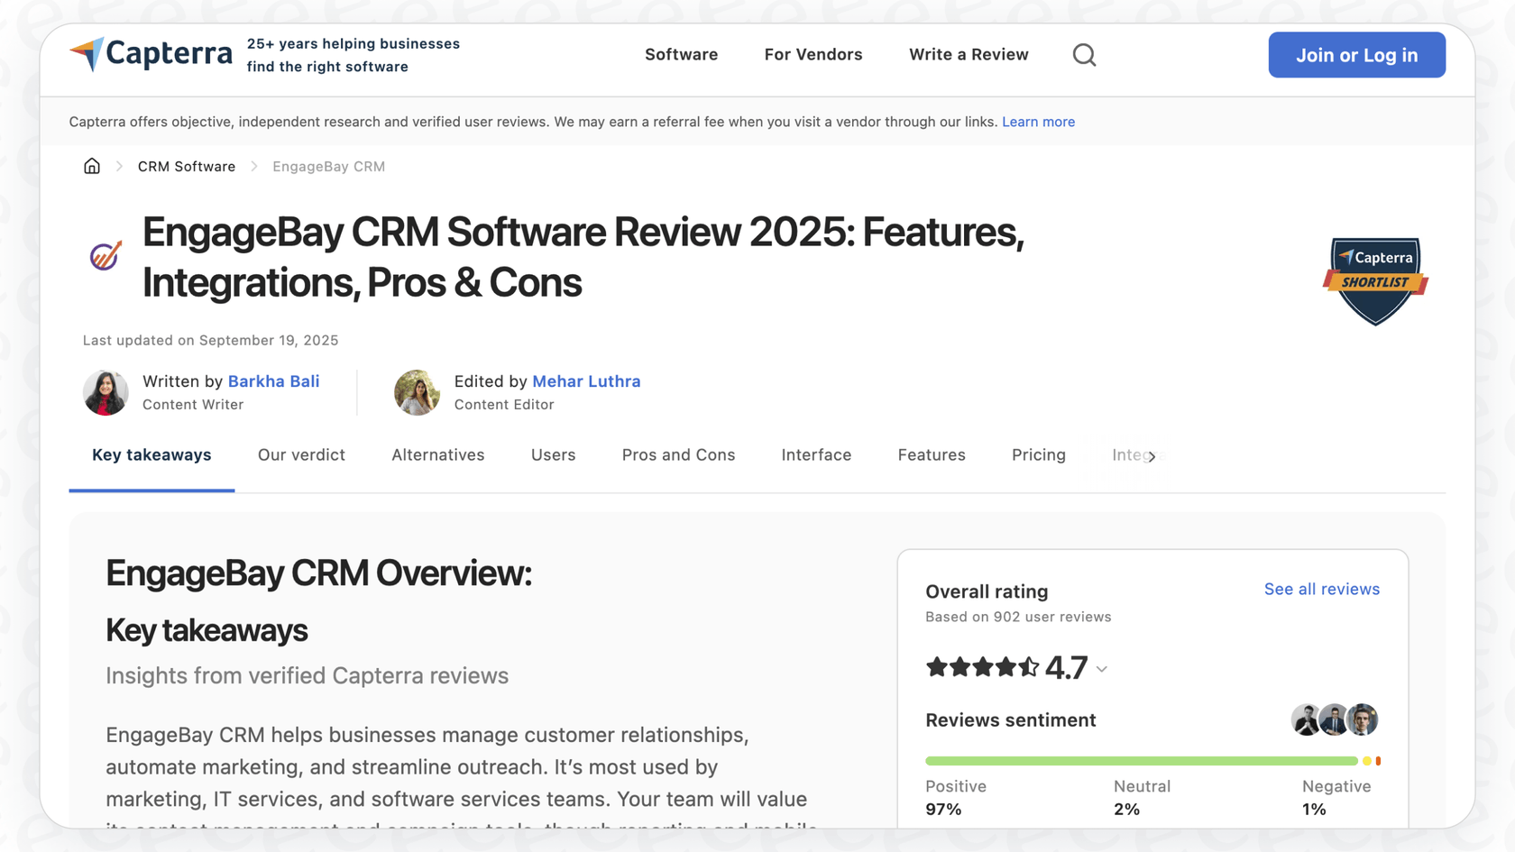Viewport: 1515px width, 852px height.
Task: Expand the Software navigation menu
Action: (681, 54)
